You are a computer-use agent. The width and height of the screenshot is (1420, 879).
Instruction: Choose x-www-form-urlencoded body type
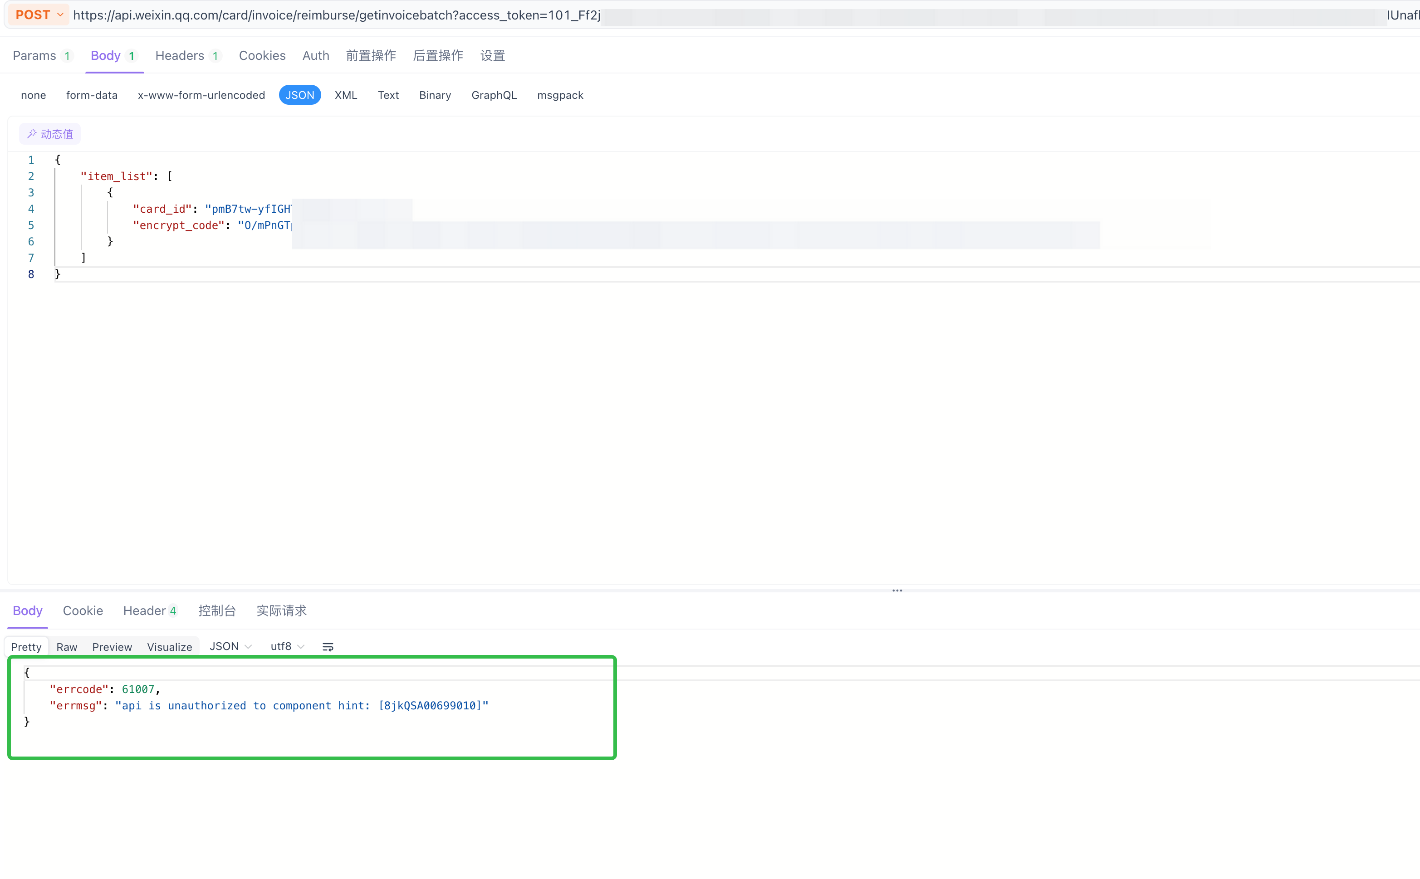coord(201,95)
